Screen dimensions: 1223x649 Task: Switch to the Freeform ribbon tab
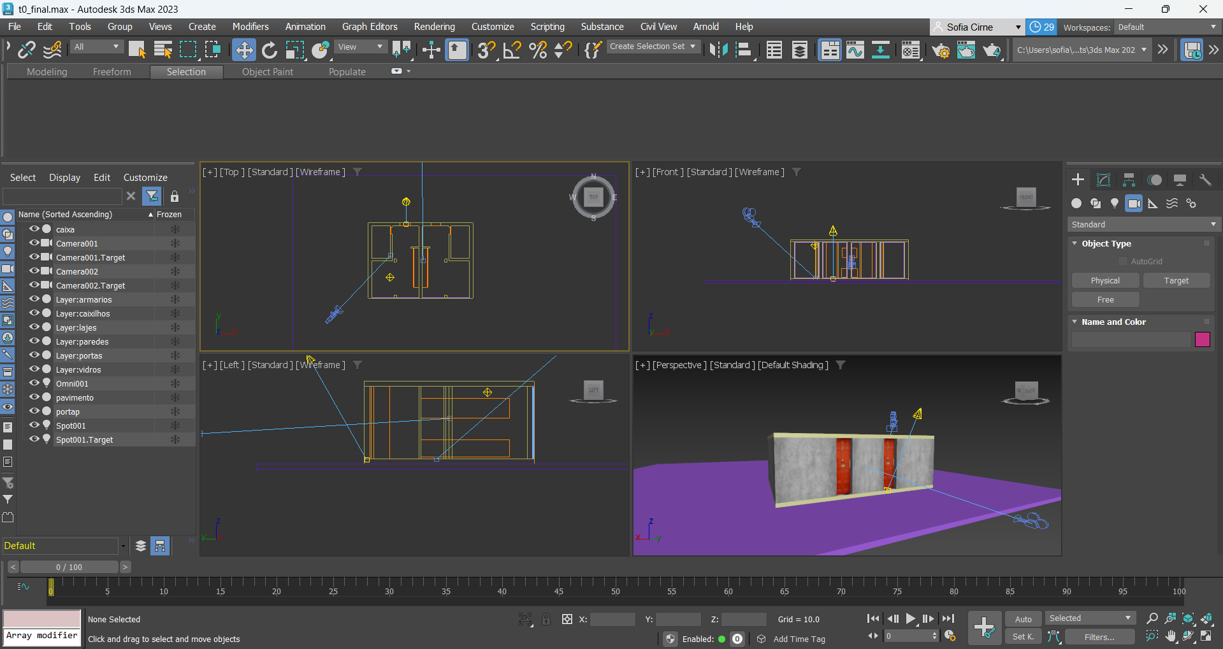pos(112,72)
